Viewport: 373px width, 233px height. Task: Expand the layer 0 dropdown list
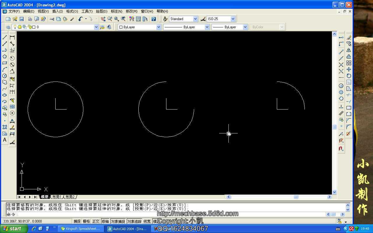click(96, 27)
